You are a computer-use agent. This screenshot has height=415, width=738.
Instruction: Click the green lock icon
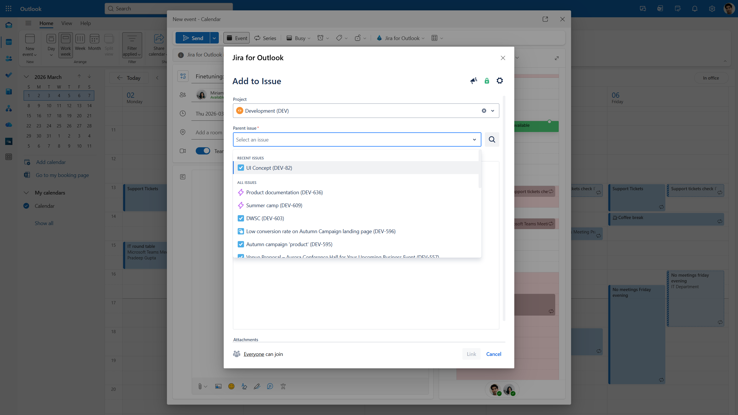tap(487, 81)
